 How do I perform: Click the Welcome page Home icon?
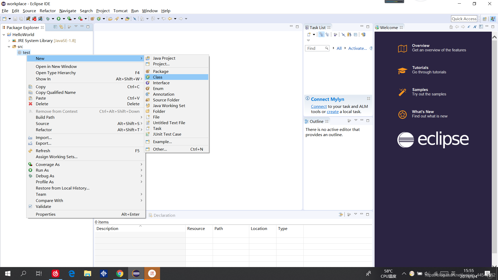(x=451, y=27)
